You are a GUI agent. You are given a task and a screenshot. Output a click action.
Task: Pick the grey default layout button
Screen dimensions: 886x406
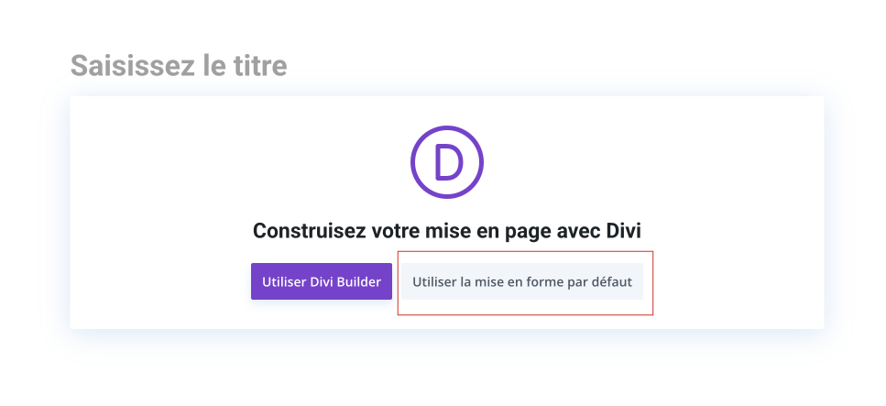522,281
